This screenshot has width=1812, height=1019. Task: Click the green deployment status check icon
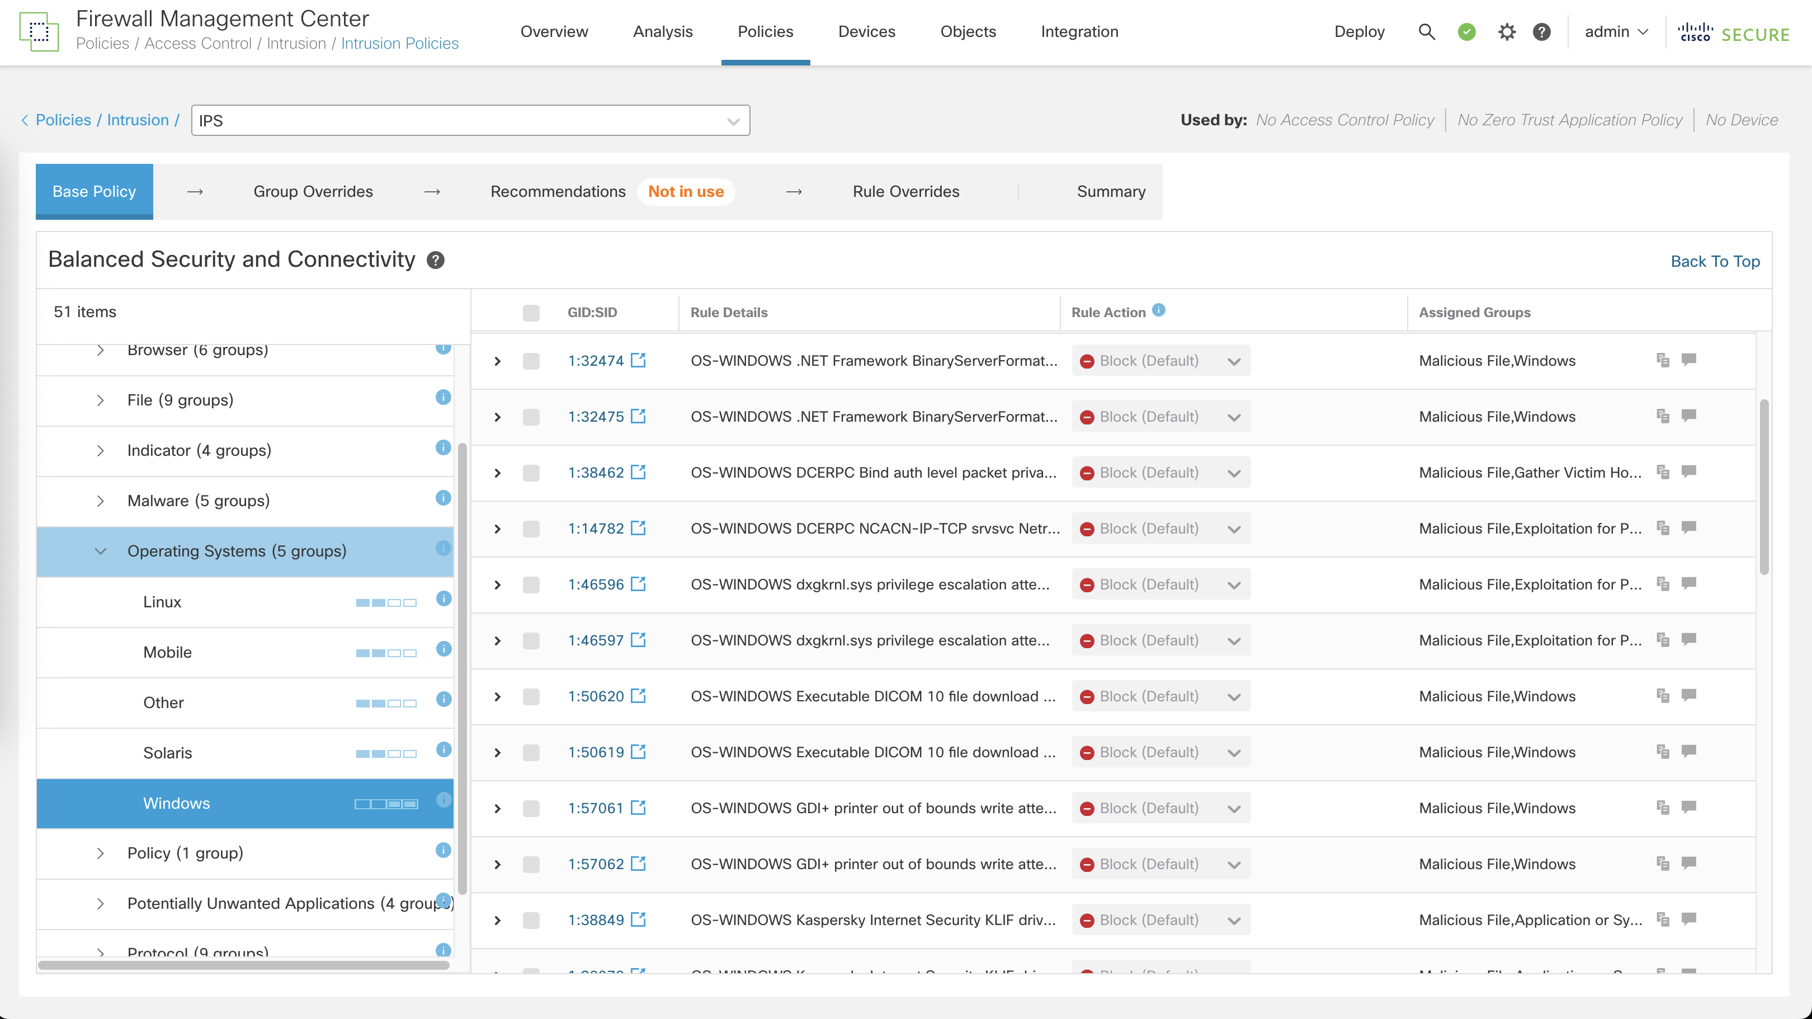(x=1466, y=32)
